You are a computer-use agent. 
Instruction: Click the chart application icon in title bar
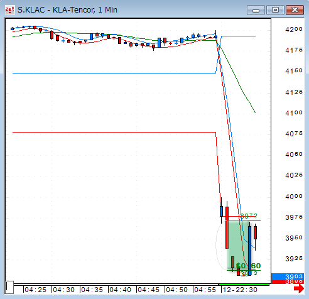[9, 10]
